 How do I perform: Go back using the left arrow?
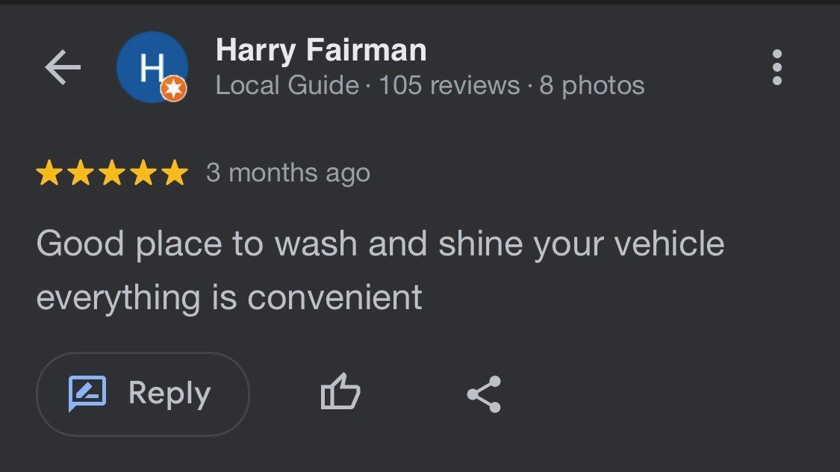tap(63, 69)
